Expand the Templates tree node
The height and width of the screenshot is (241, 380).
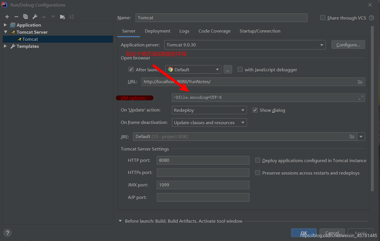[x=5, y=46]
